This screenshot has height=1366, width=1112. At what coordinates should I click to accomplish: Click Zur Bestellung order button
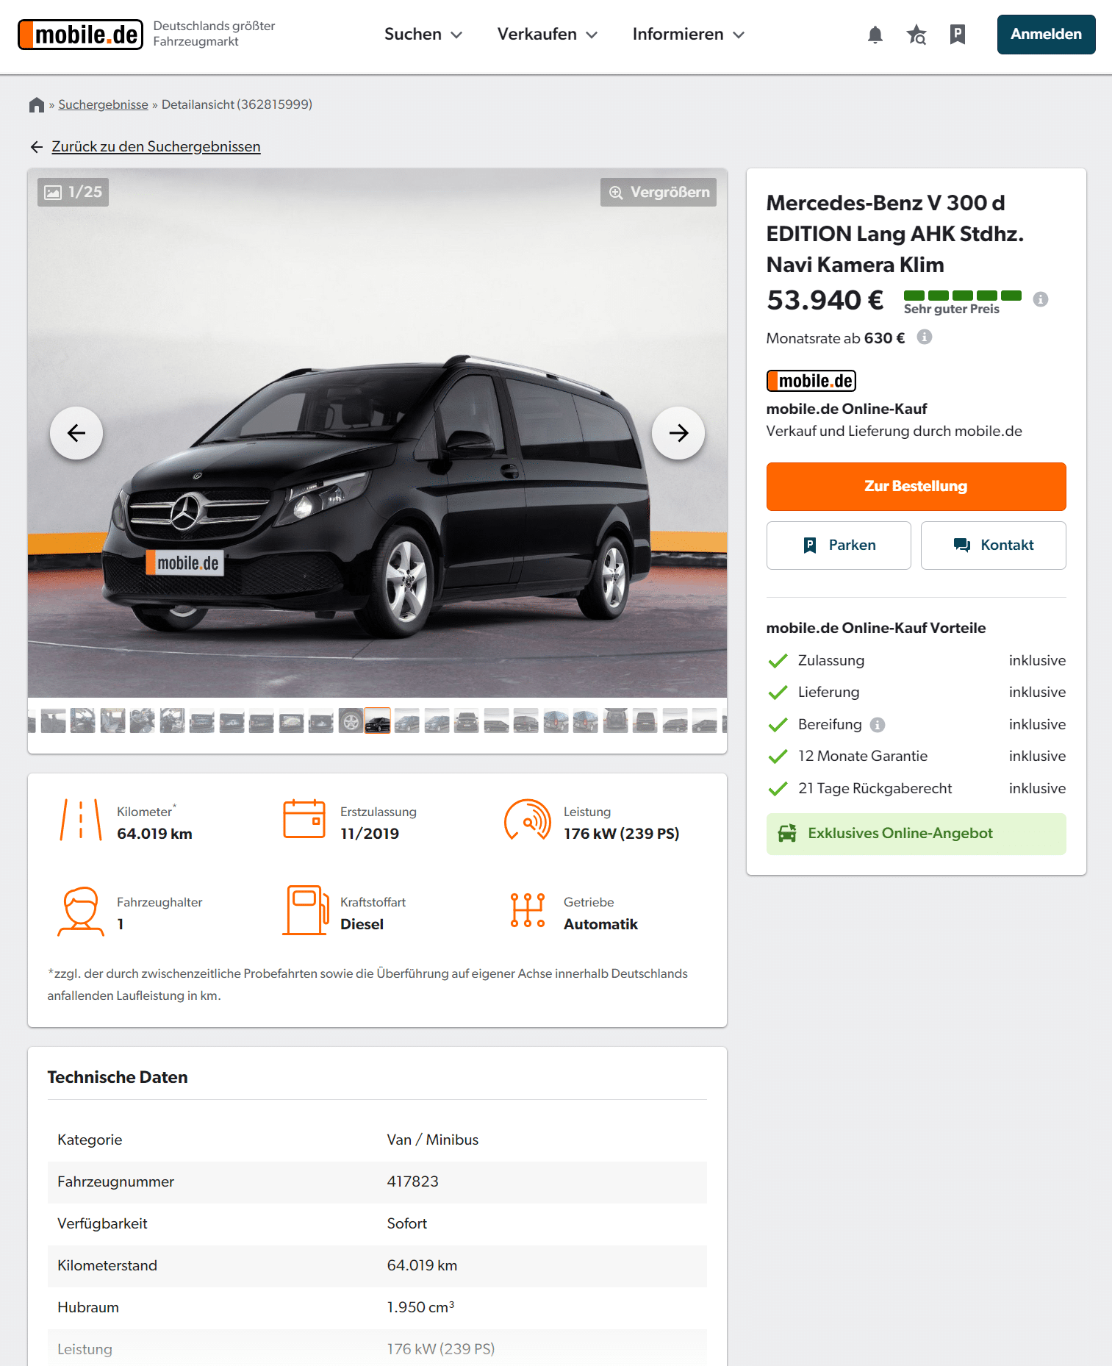click(x=916, y=487)
